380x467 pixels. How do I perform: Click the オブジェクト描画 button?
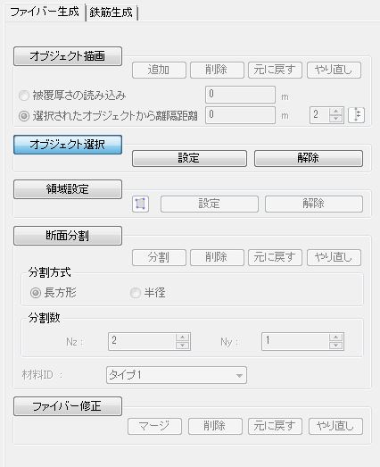click(68, 56)
